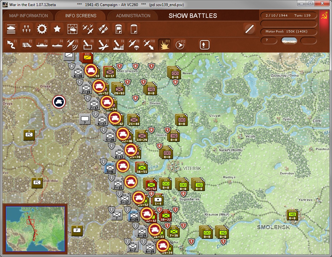Click End Turn (F12) arrow icon
The height and width of the screenshot is (257, 332).
click(x=180, y=44)
